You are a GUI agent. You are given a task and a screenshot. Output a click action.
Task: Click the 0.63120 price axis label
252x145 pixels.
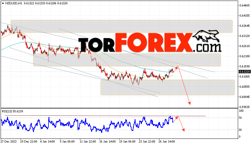click(245, 36)
